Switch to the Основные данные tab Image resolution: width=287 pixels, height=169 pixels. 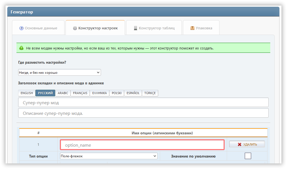tap(38, 28)
